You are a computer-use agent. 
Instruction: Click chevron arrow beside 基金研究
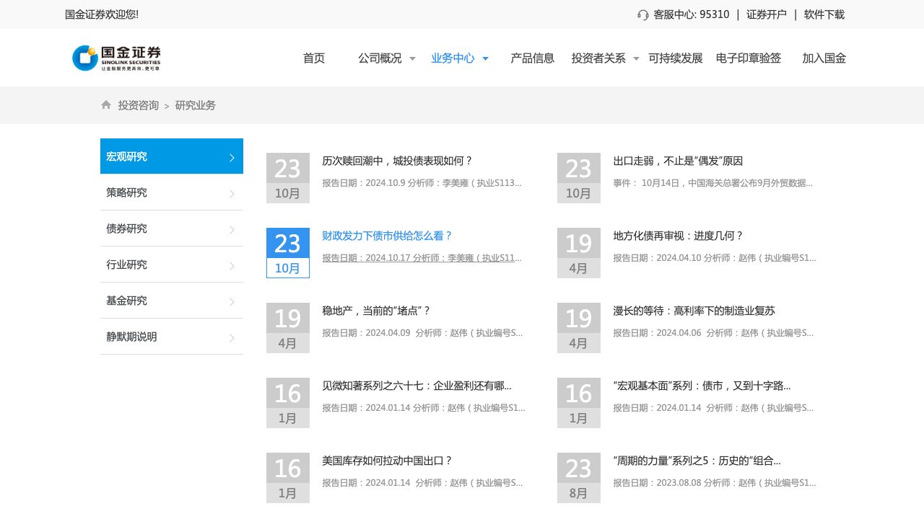[232, 301]
